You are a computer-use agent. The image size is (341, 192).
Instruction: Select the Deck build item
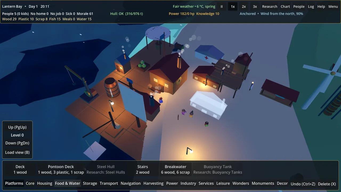point(20,169)
